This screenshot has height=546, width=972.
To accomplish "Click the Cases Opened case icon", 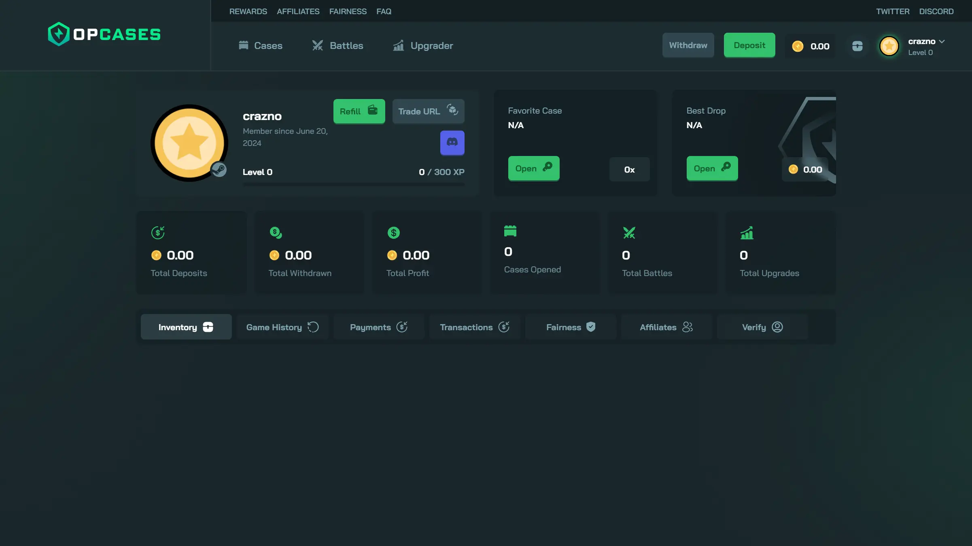I will coord(510,231).
